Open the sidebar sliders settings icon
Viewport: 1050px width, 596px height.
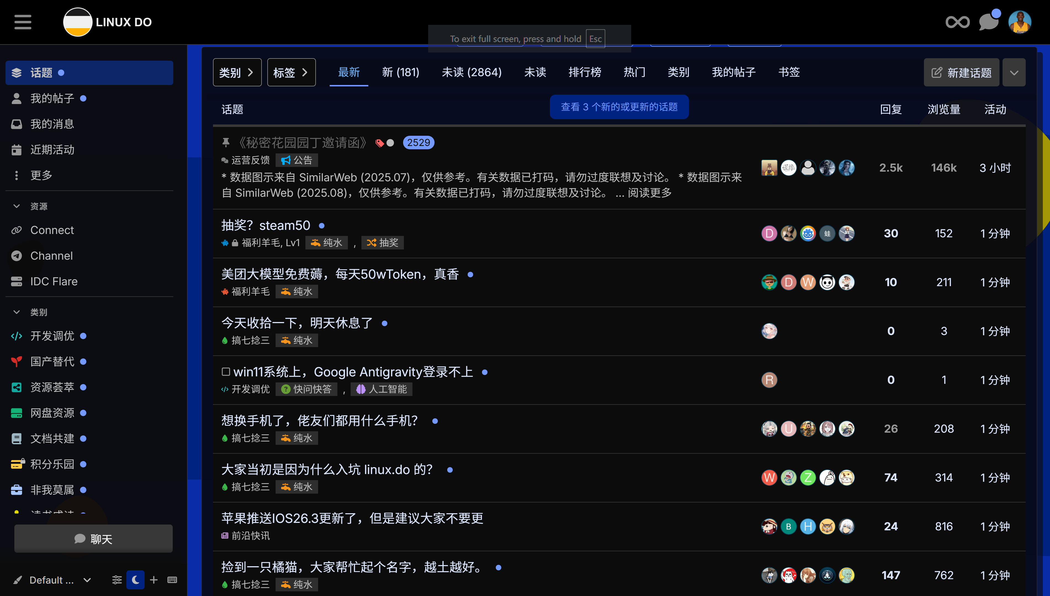click(x=117, y=580)
